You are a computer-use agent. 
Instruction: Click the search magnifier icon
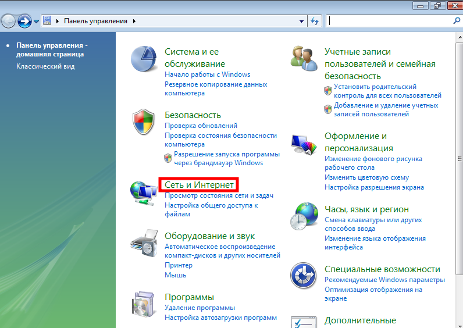click(457, 21)
